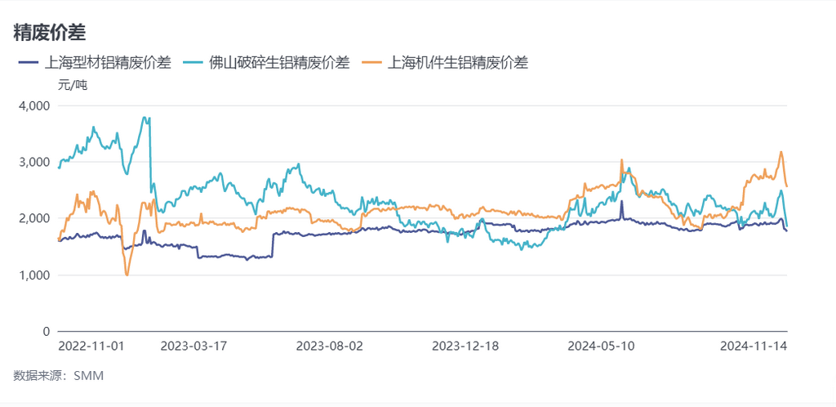Click the 2023-08-02 x-axis date label

click(x=329, y=346)
